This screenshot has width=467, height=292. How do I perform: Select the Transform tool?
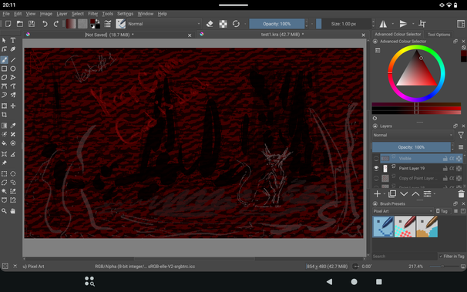[x=4, y=106]
